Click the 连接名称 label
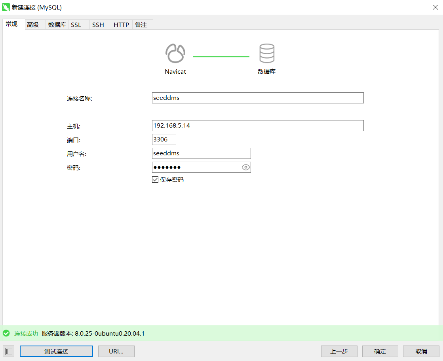 point(80,99)
